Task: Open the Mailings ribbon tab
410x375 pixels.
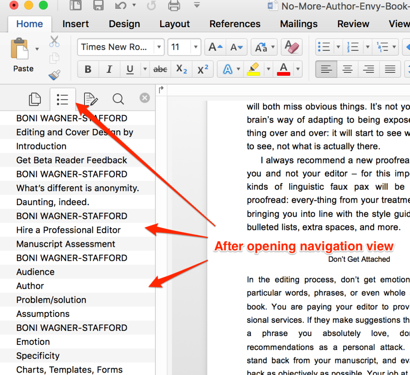Action: coord(298,24)
